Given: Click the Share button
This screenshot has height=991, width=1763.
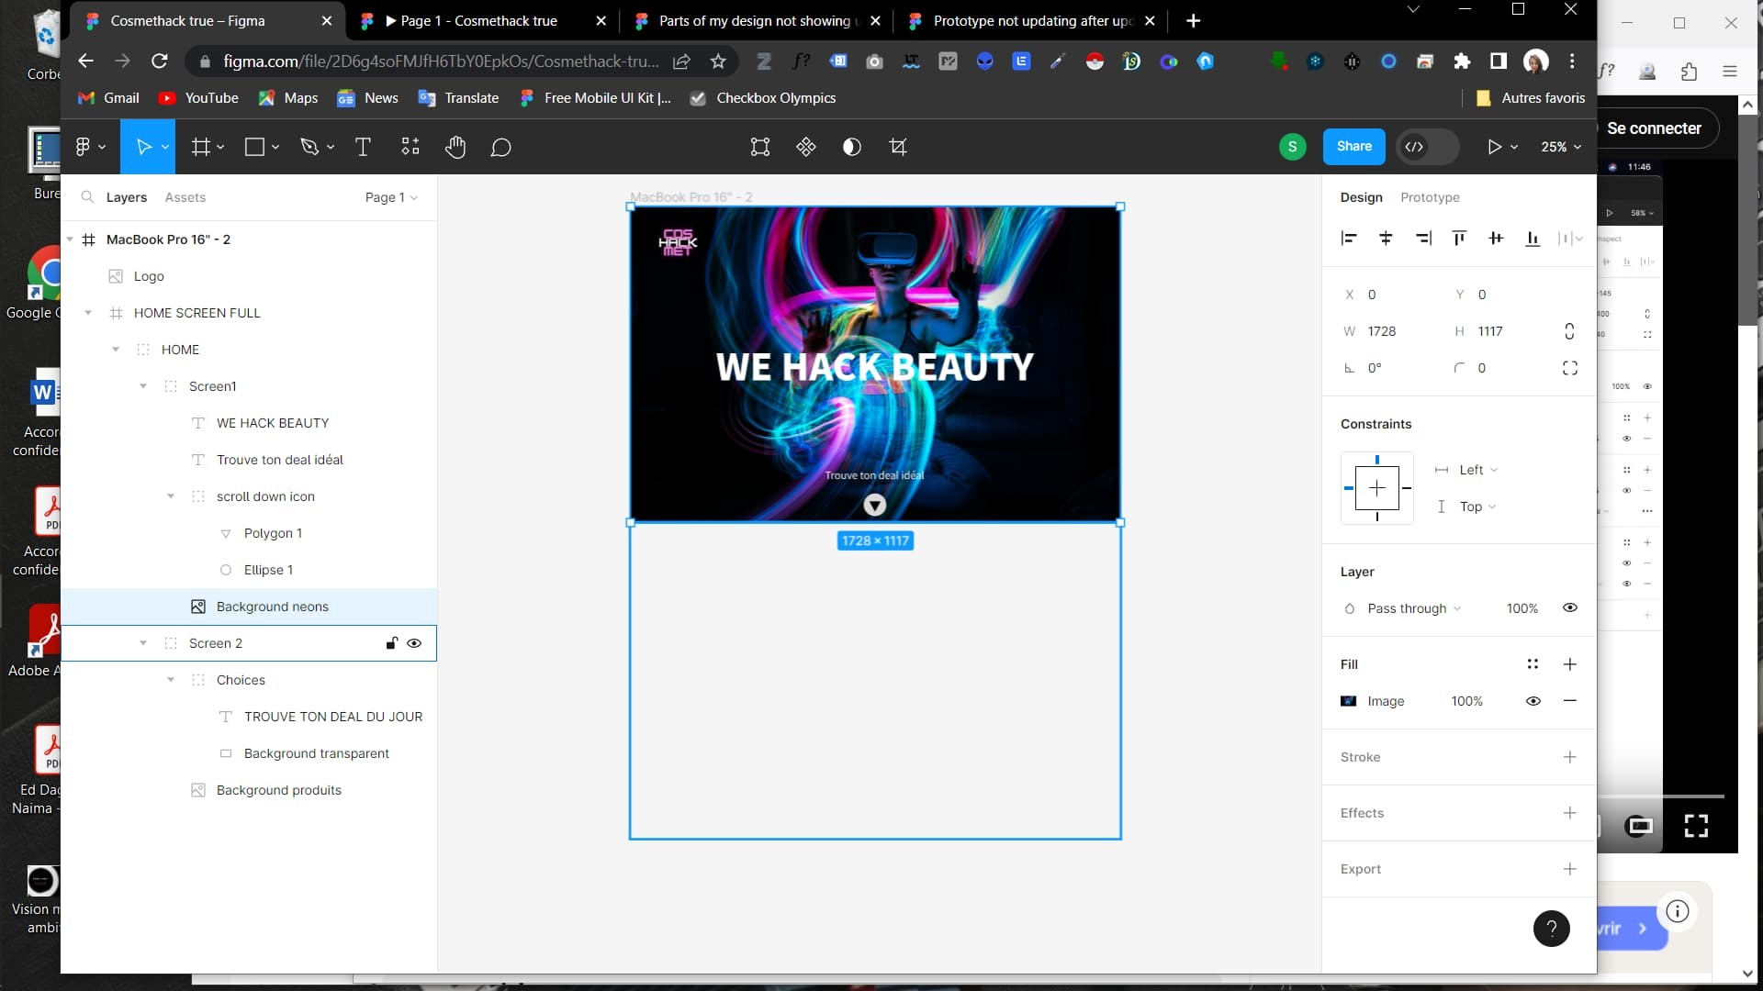Looking at the screenshot, I should pyautogui.click(x=1353, y=147).
